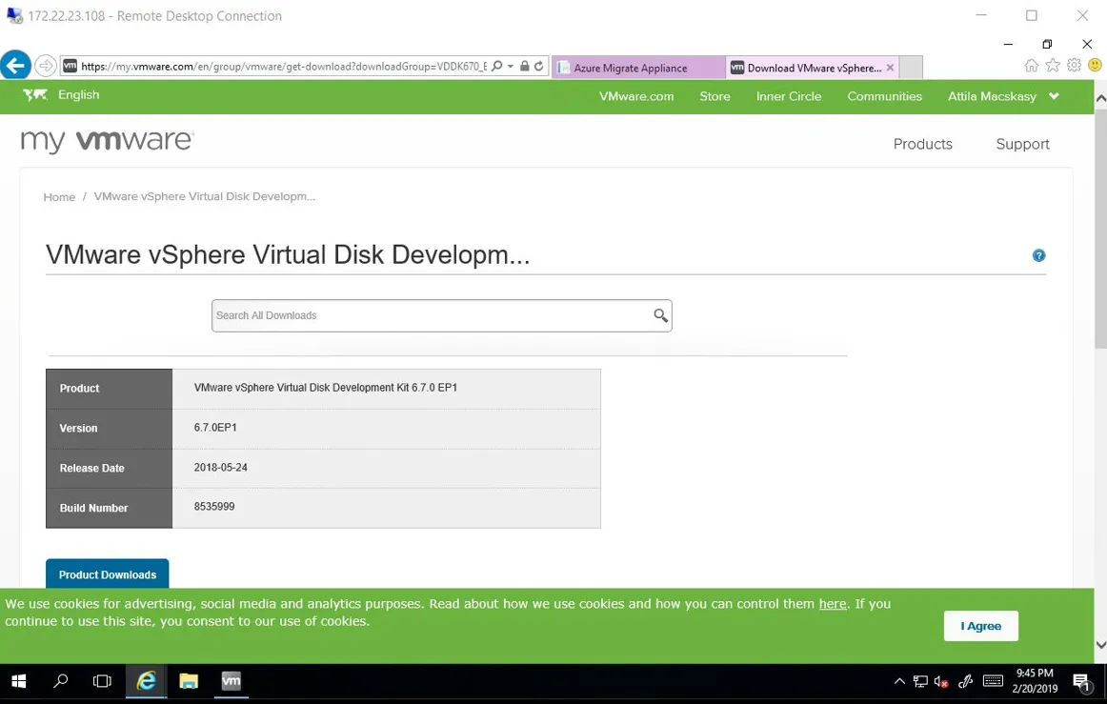The image size is (1107, 704).
Task: Open Task View on taskbar
Action: [x=102, y=681]
